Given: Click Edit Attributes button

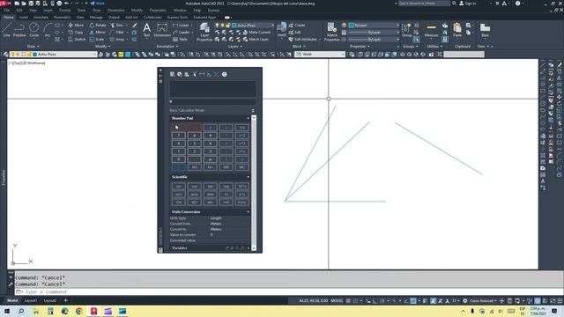Looking at the screenshot, I should (303, 39).
